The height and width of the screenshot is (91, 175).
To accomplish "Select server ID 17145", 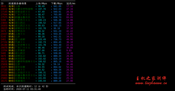I will 4,12.
